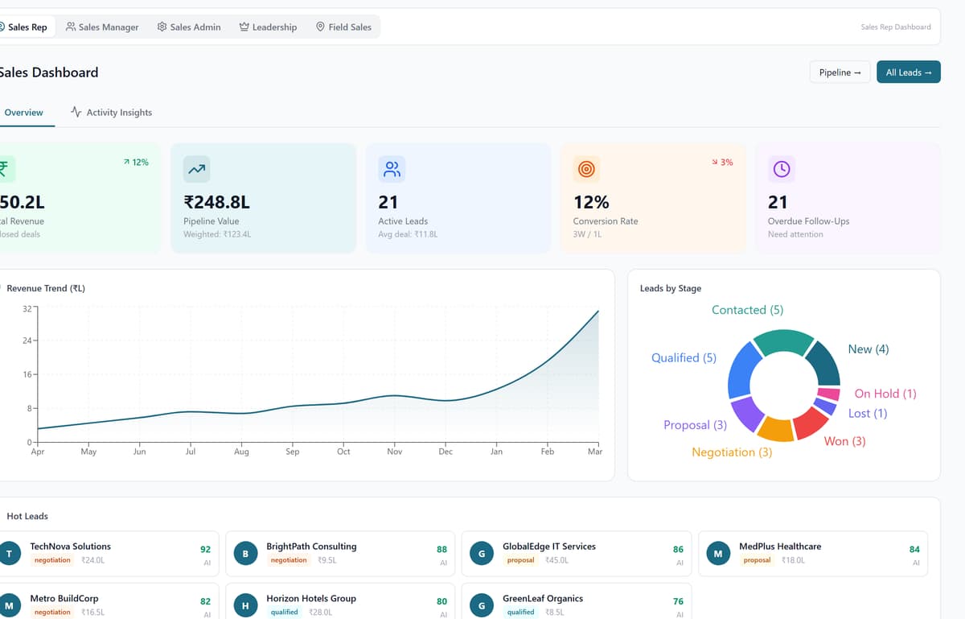Click the Leads by Stage heading
965x619 pixels.
[x=671, y=288]
